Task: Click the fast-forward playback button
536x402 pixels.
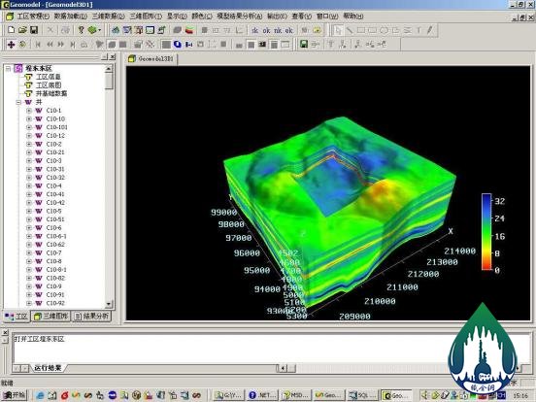Action: [61, 45]
